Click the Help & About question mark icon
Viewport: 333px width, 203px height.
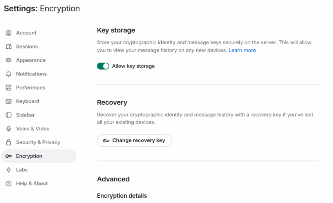[9, 183]
